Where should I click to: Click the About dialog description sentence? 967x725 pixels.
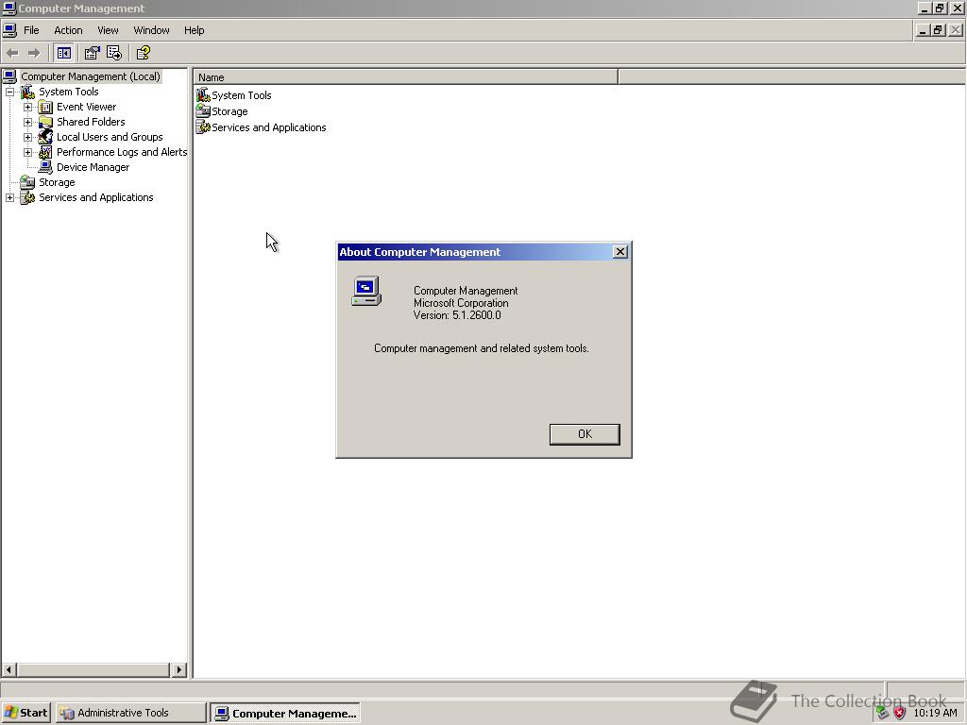(481, 348)
